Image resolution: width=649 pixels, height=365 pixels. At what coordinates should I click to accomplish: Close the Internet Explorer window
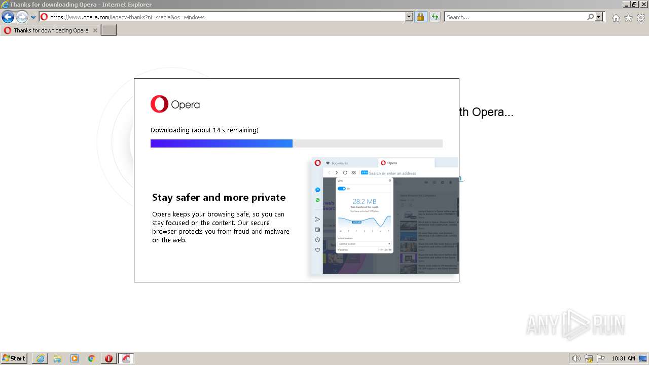click(643, 5)
